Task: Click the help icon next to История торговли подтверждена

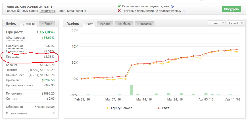Action: coord(172,7)
